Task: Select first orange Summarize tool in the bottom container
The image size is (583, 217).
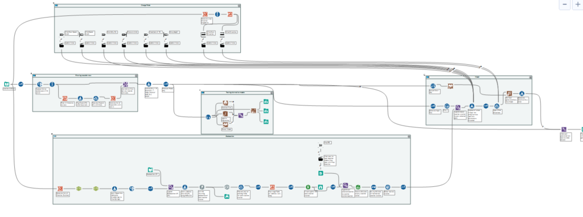Action: pyautogui.click(x=60, y=189)
